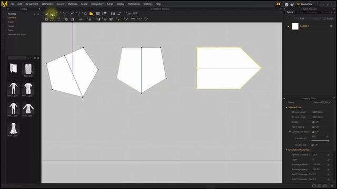Collapse the Property Editor panel arrow

click(284, 98)
